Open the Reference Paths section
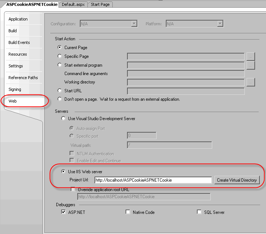The width and height of the screenshot is (266, 234). (23, 78)
